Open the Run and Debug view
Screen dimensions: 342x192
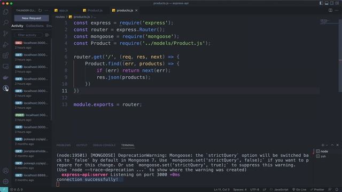tap(6, 44)
